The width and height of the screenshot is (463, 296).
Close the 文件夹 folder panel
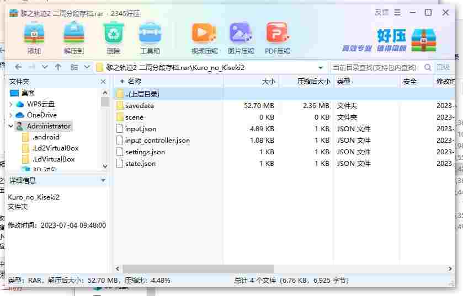pyautogui.click(x=103, y=82)
